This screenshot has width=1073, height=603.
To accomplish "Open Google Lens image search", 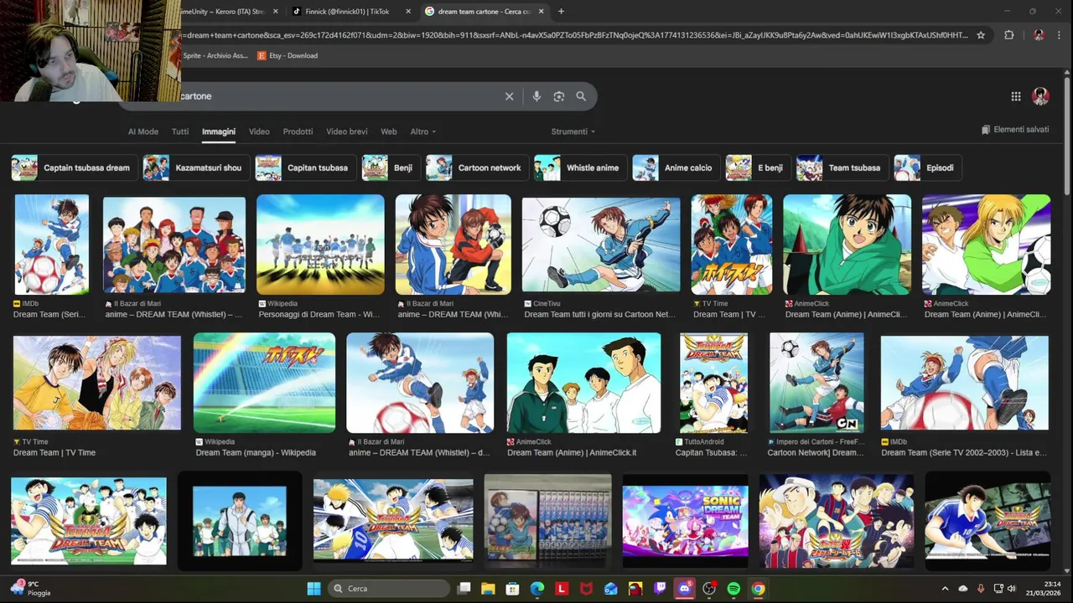I will point(559,96).
